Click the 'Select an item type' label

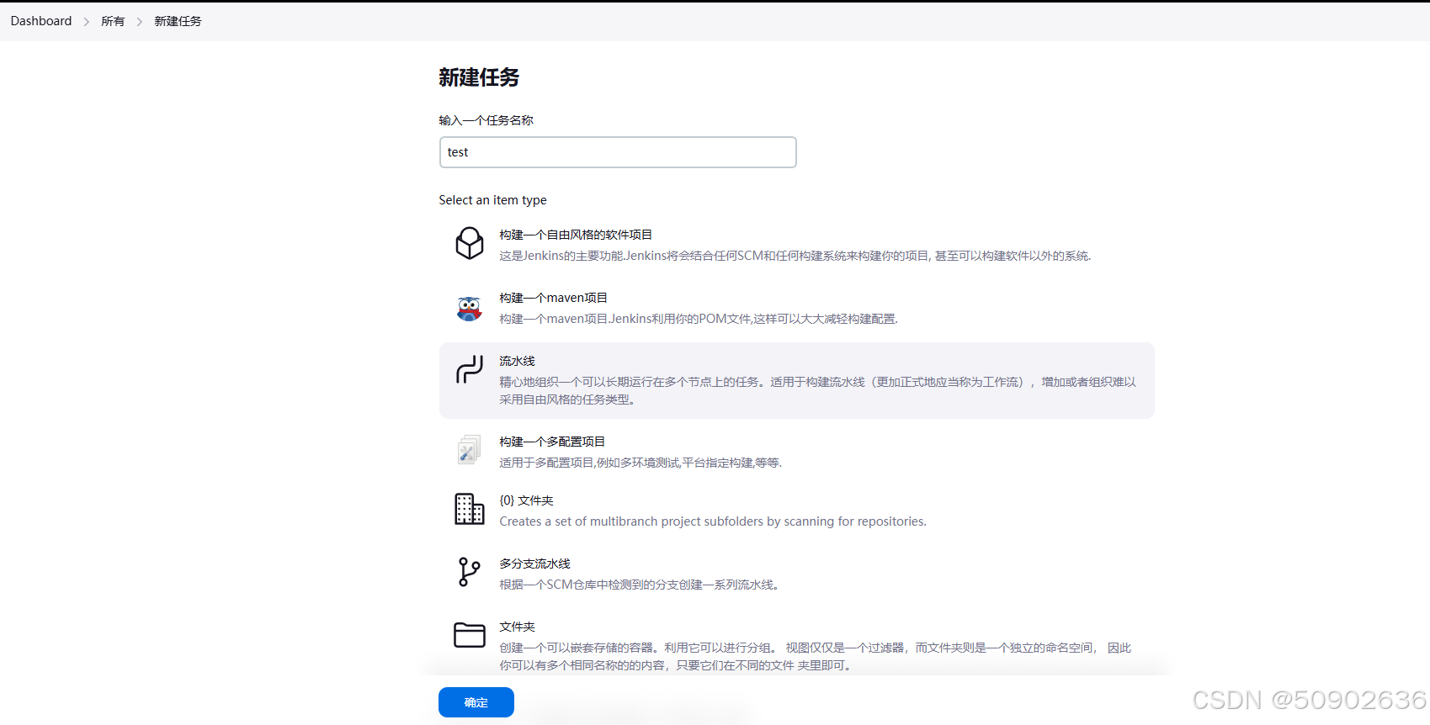492,200
